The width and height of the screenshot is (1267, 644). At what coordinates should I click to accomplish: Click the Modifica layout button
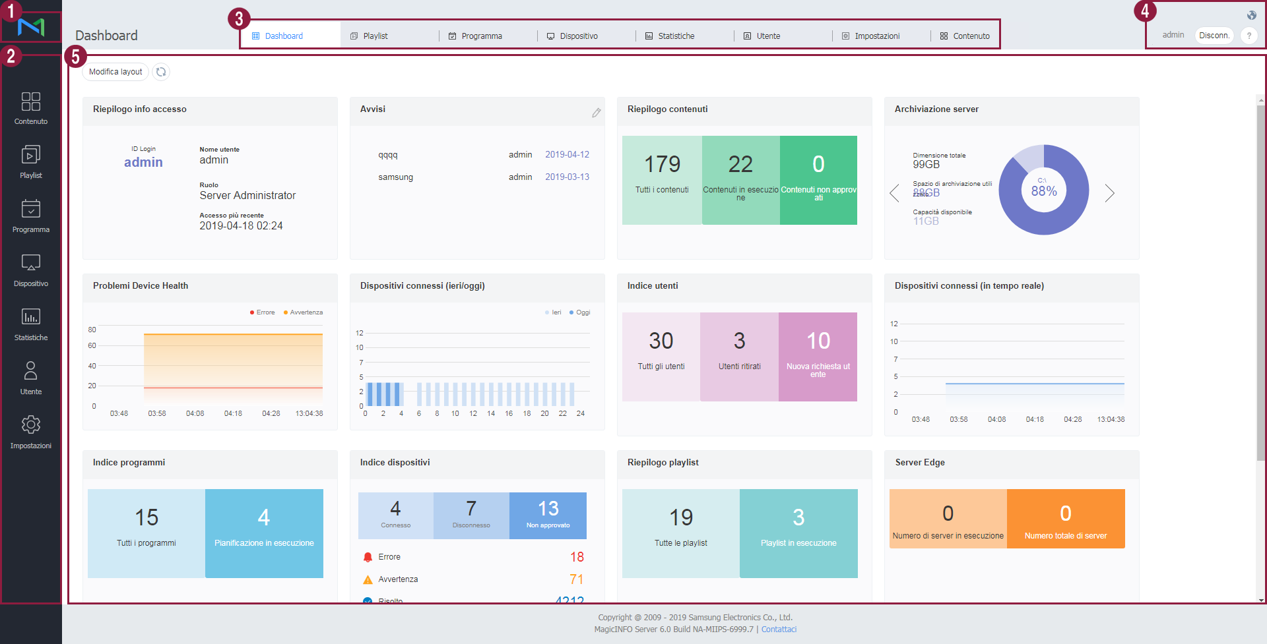[115, 72]
